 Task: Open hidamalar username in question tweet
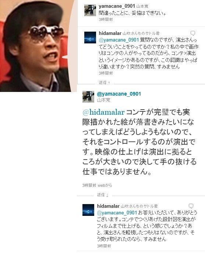click(x=110, y=33)
